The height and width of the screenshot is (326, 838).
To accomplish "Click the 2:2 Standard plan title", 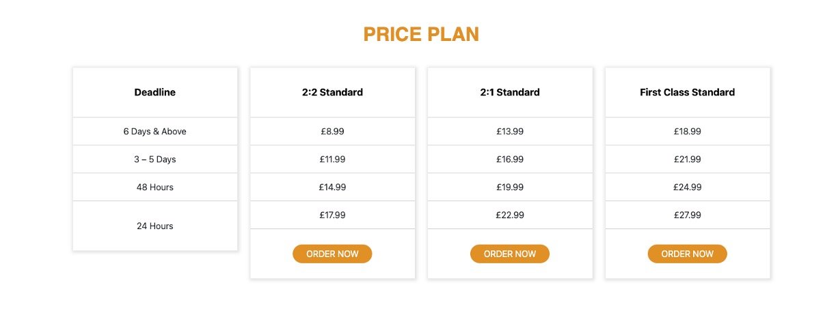I will coord(332,92).
